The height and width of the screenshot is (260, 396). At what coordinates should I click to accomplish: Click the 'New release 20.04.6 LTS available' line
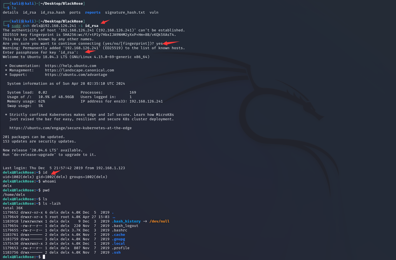[43, 150]
